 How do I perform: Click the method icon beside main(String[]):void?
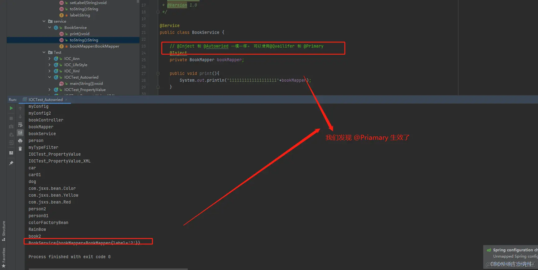62,84
